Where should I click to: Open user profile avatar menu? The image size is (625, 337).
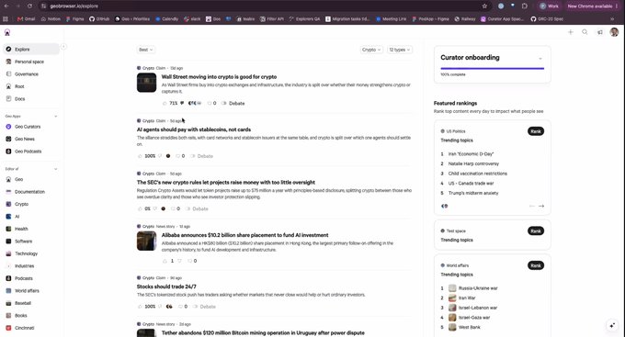point(614,32)
